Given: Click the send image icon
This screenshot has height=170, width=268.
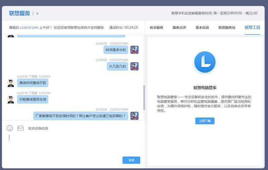Looking at the screenshot, I should (20, 128).
